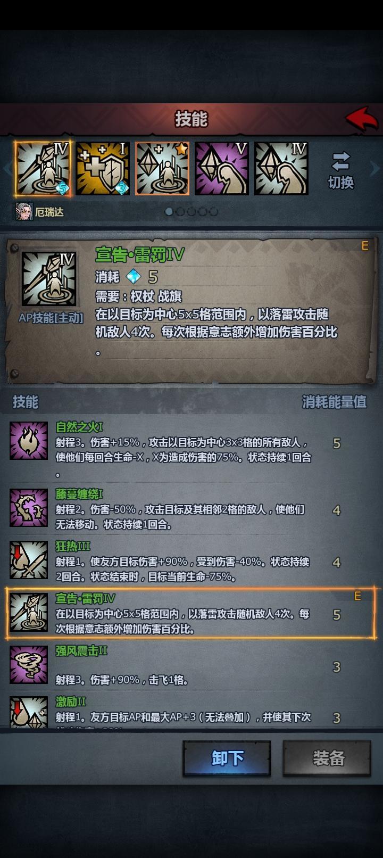Select the starred crystal skill slot

[162, 168]
